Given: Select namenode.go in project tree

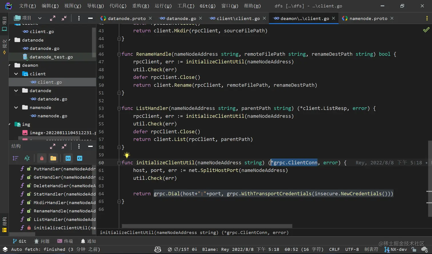Looking at the screenshot, I should tap(53, 116).
